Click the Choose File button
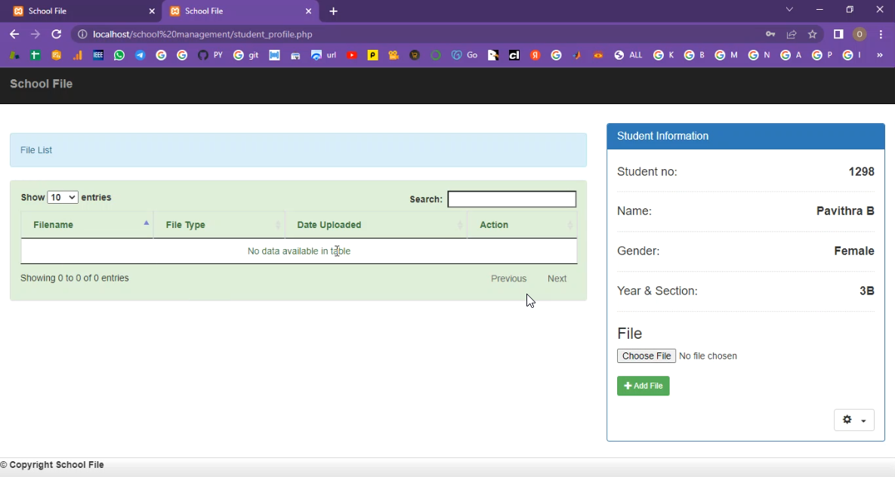This screenshot has height=477, width=895. 647,355
